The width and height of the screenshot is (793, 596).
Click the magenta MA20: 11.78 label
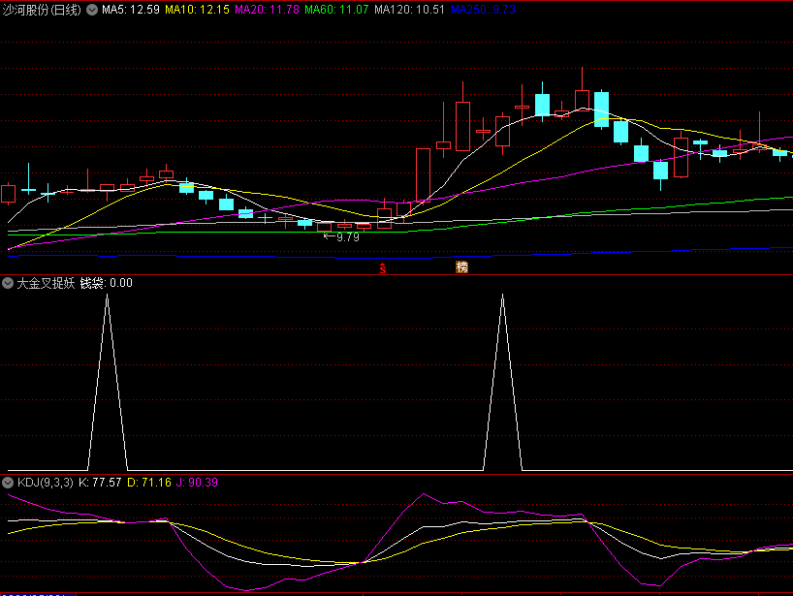[x=267, y=10]
